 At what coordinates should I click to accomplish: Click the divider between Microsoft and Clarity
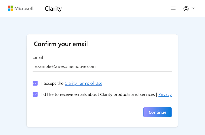coord(39,8)
